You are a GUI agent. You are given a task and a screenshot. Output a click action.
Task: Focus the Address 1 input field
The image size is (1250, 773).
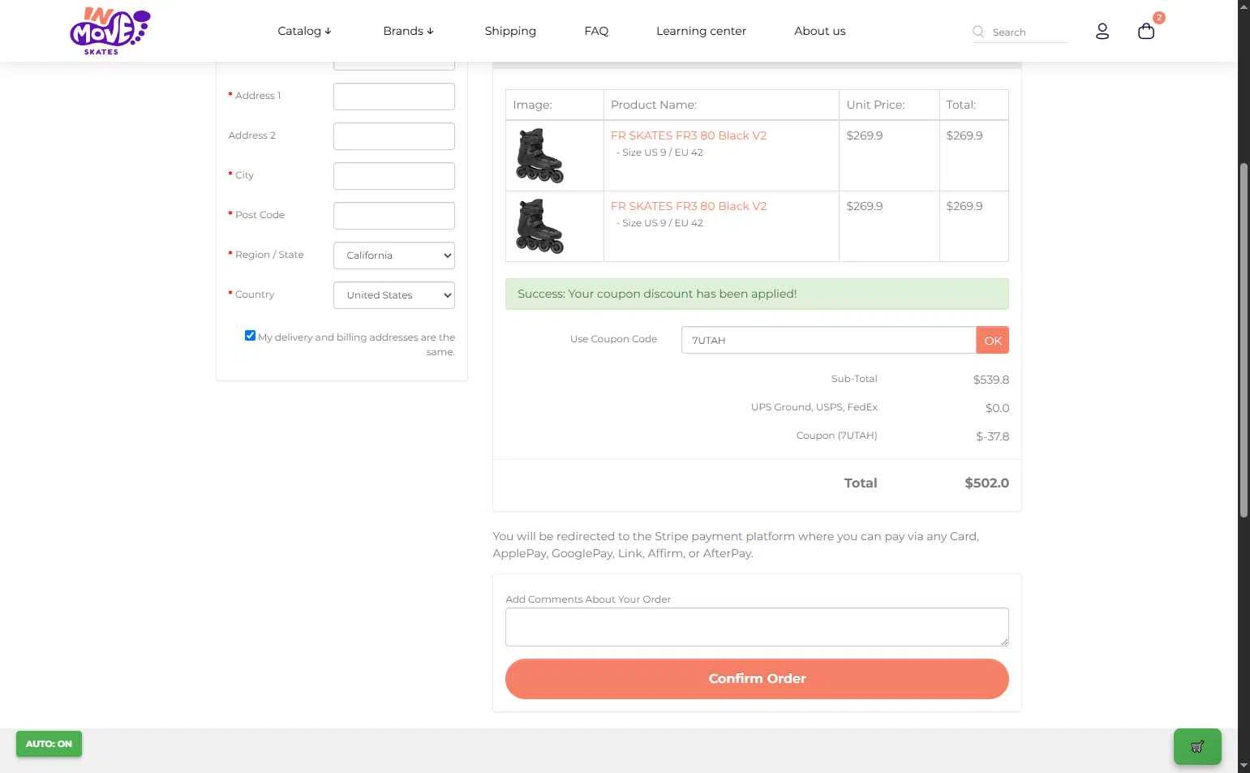tap(394, 97)
